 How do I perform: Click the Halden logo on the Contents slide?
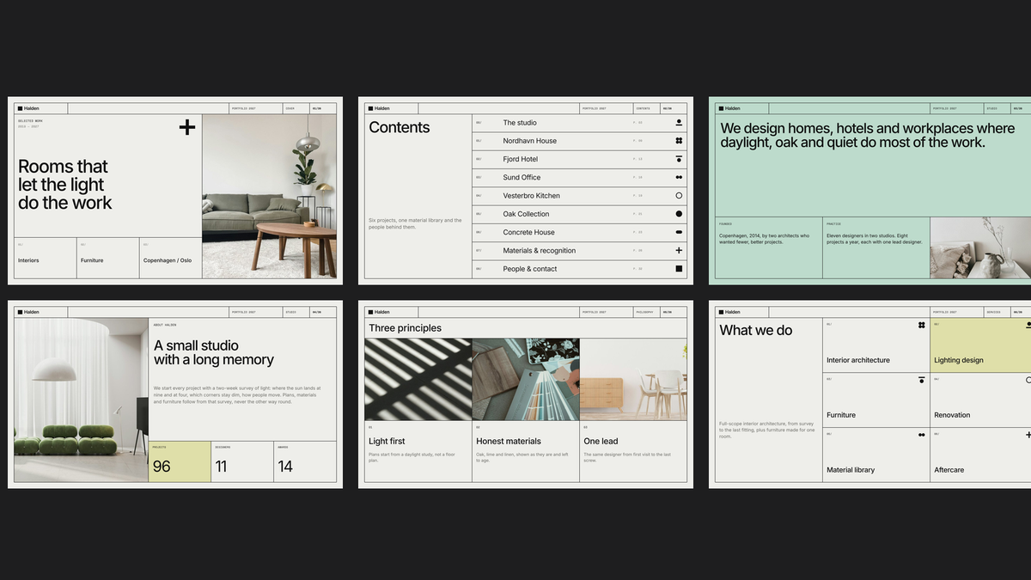[379, 108]
